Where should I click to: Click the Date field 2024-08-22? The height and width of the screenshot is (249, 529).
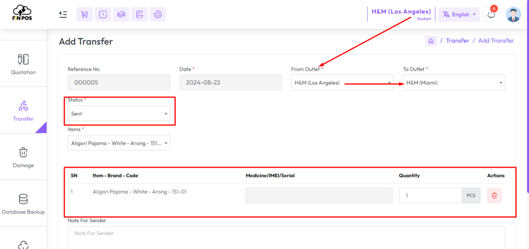pyautogui.click(x=230, y=82)
